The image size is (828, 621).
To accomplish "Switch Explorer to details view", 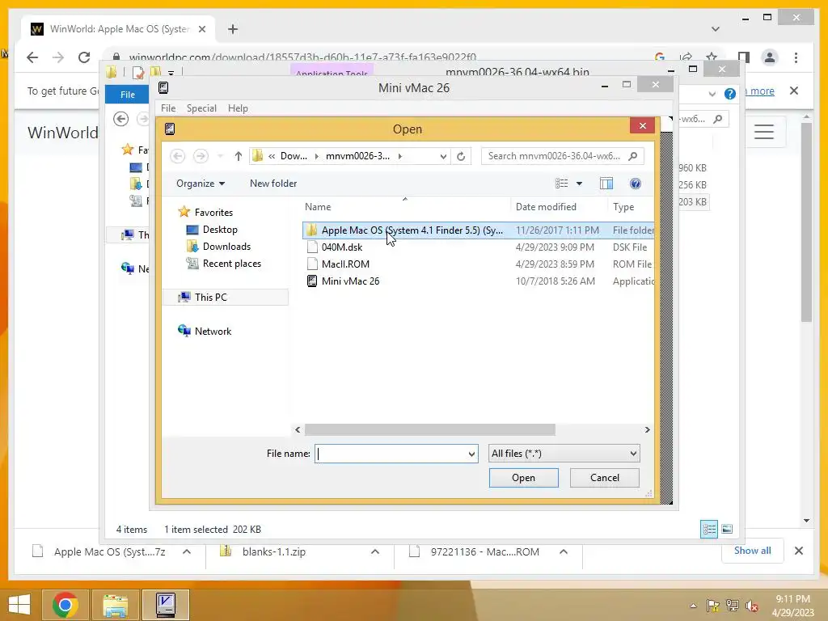I will (x=708, y=529).
